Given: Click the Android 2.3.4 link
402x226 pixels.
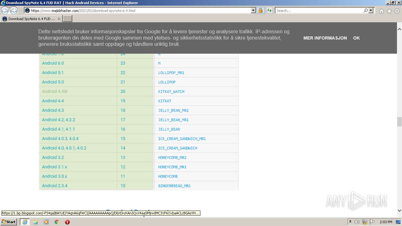Looking at the screenshot, I should pos(55,186).
